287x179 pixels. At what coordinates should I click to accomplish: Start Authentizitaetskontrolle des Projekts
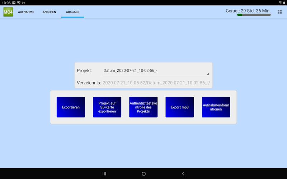point(143,107)
